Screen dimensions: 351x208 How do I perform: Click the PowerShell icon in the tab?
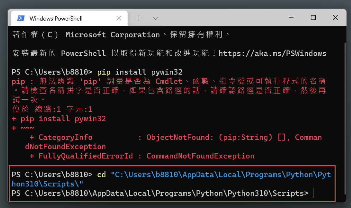click(21, 18)
